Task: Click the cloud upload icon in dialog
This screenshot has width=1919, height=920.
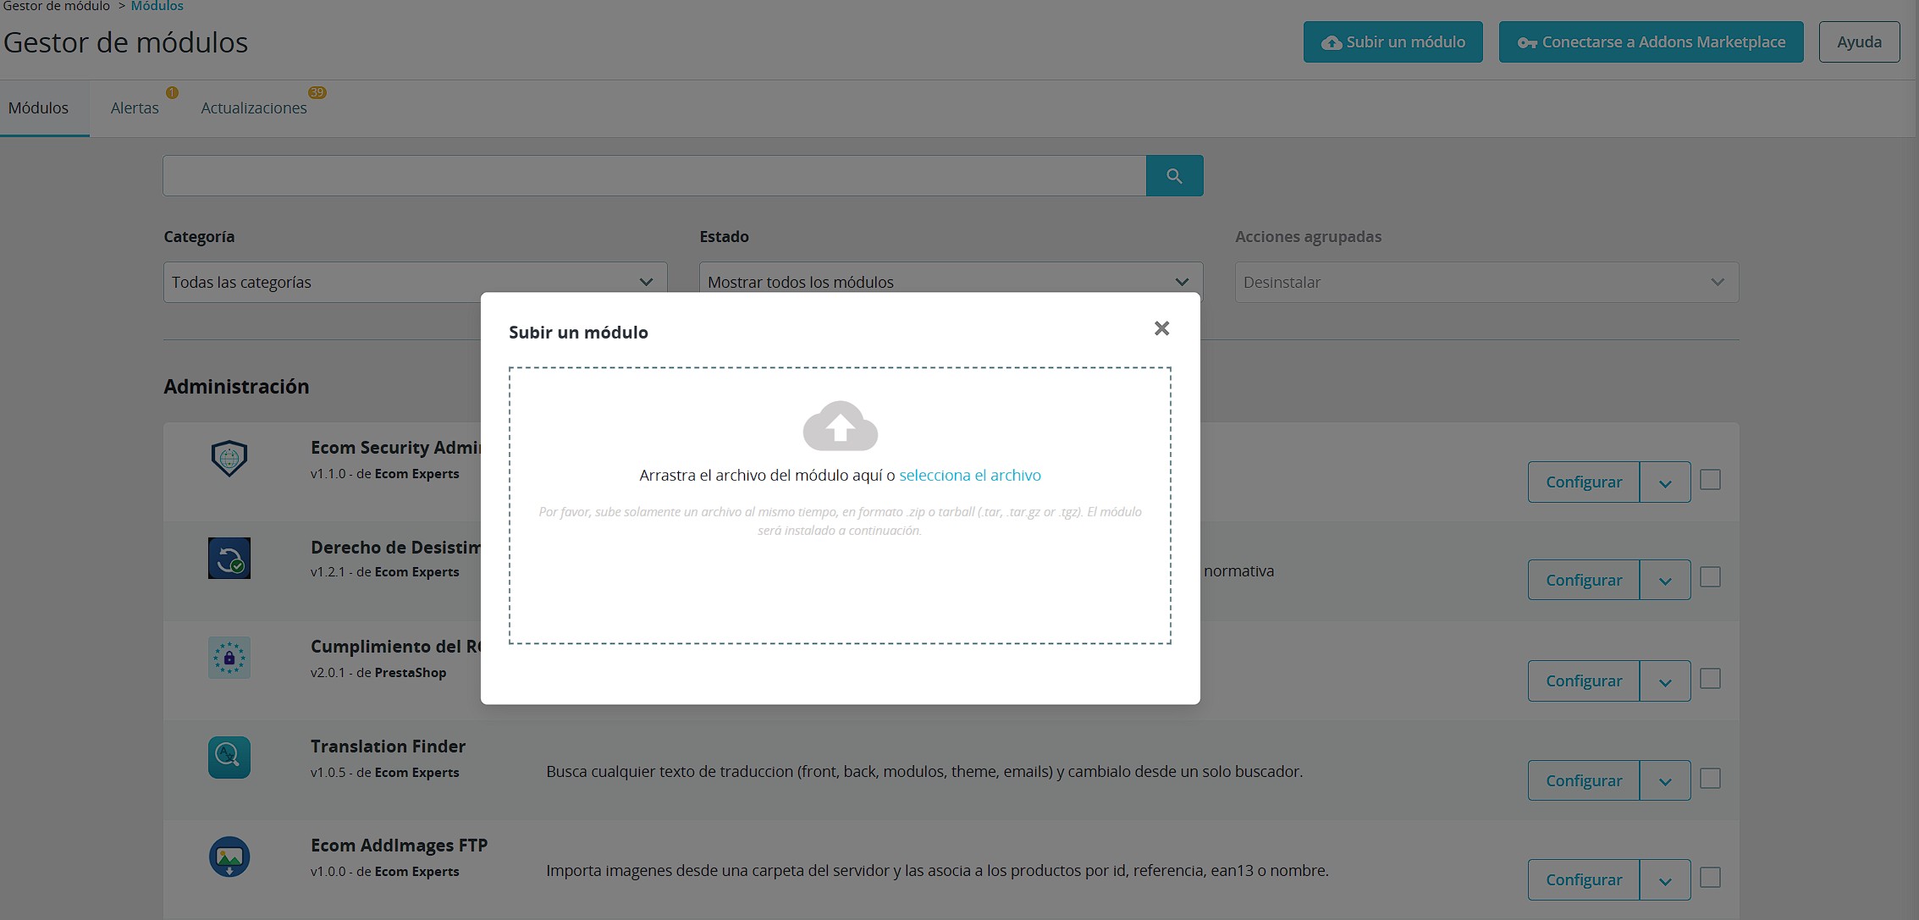Action: [840, 426]
